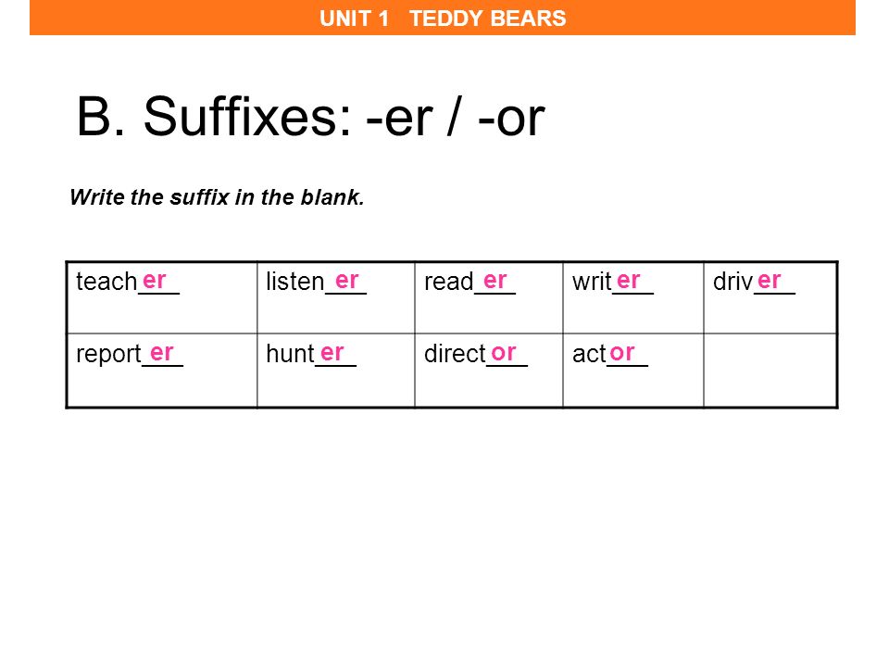Image resolution: width=889 pixels, height=667 pixels.
Task: Click the 'Write the suffix in the blank' instruction
Action: (x=217, y=197)
